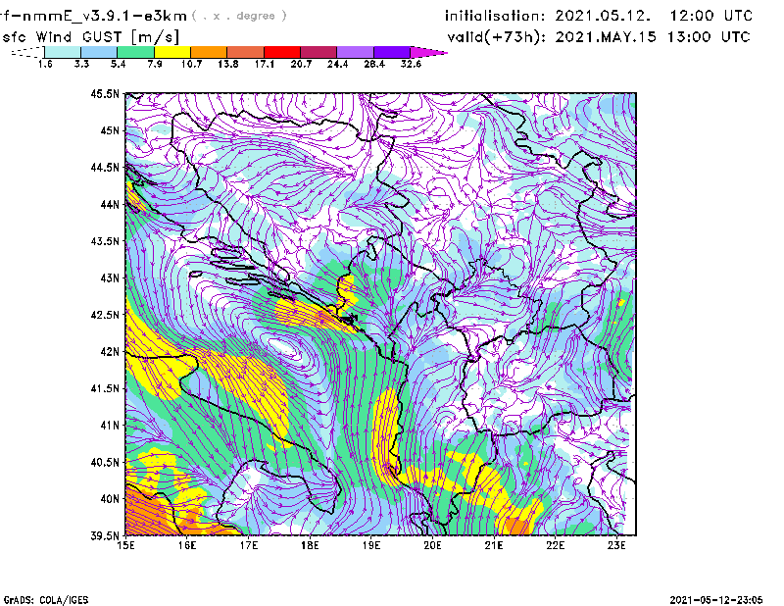Click the yellow 7.9–10.7 legend swatch

172,52
